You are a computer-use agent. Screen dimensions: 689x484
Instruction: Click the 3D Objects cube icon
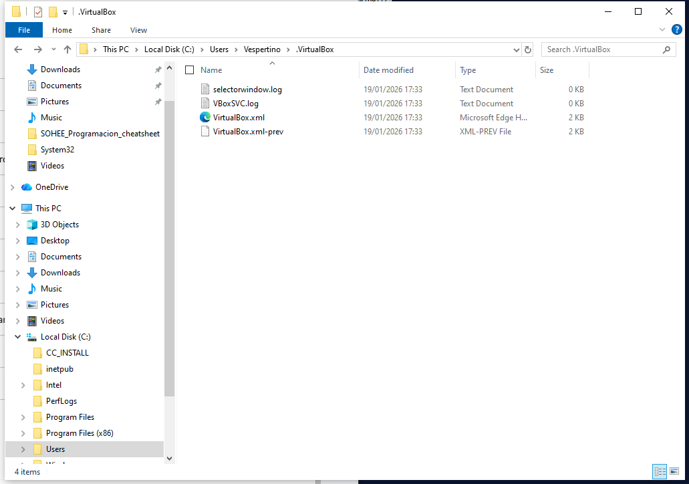click(x=32, y=225)
